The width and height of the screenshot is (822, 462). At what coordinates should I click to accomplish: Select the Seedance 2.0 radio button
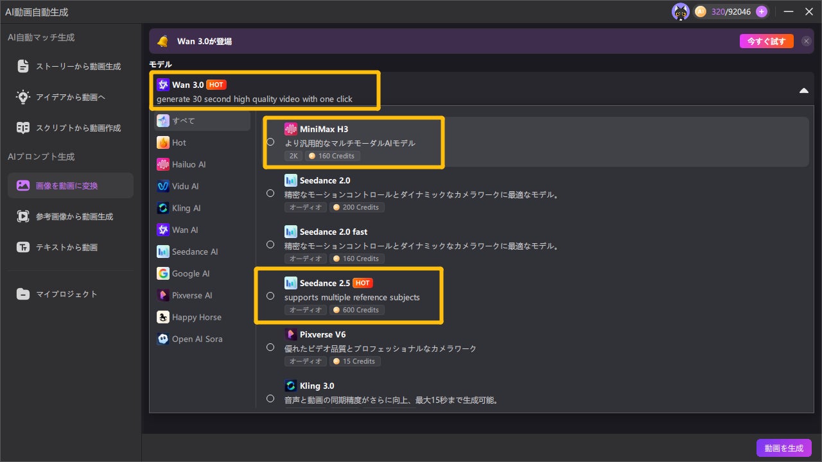(x=270, y=193)
